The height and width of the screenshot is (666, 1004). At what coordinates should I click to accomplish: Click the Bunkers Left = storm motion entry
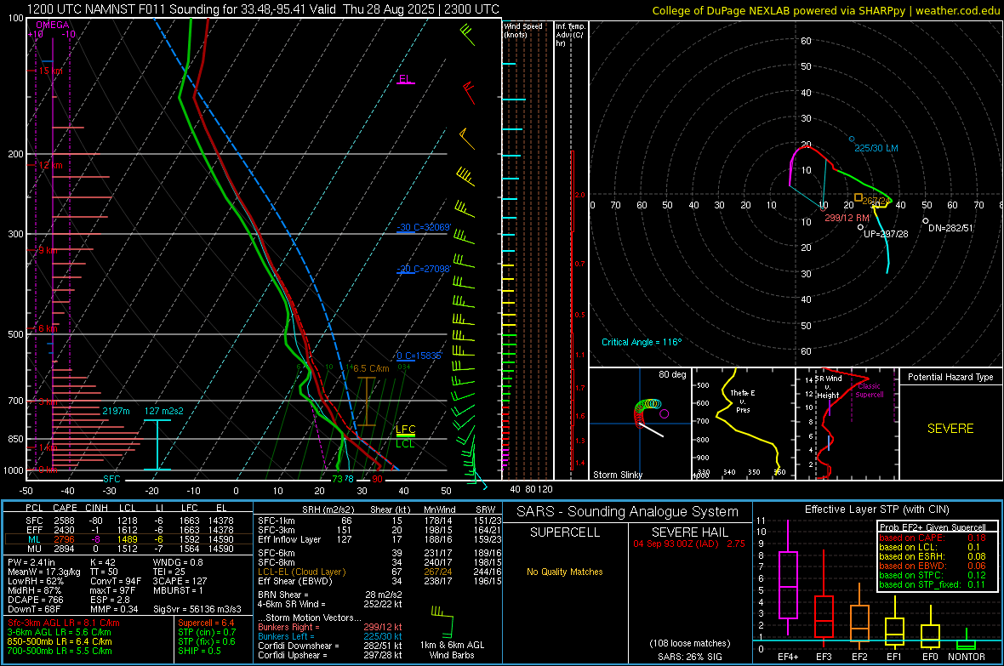(330, 636)
